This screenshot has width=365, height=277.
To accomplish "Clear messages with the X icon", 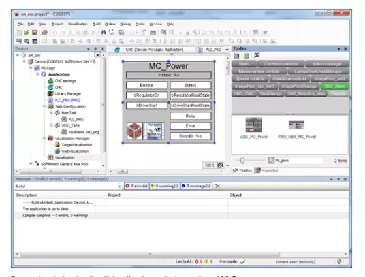I will tap(217, 186).
